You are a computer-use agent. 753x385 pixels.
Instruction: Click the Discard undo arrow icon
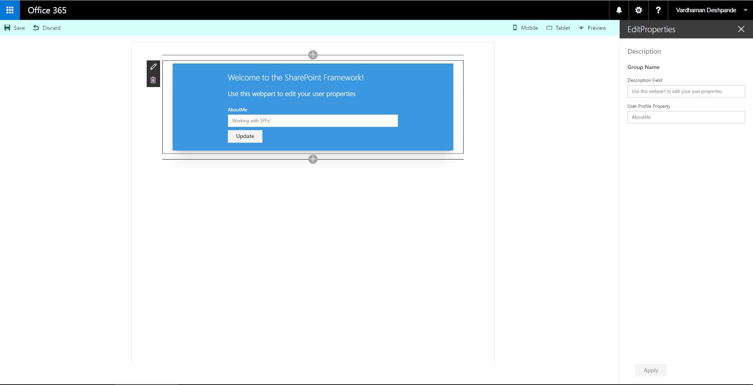coord(36,28)
